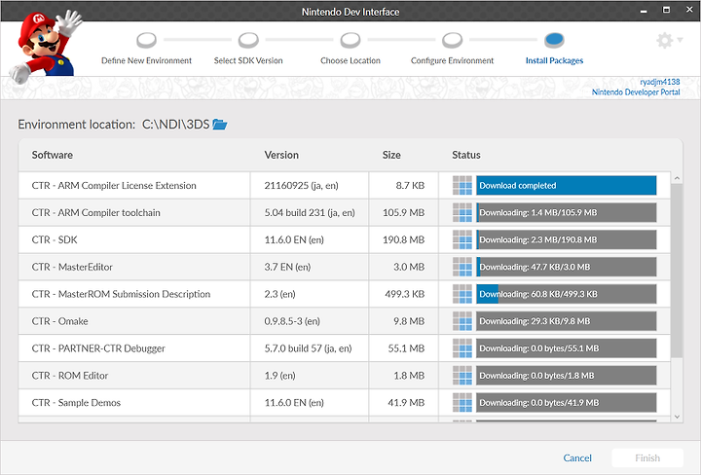
Task: Go to Select SDK Version step
Action: pos(248,49)
